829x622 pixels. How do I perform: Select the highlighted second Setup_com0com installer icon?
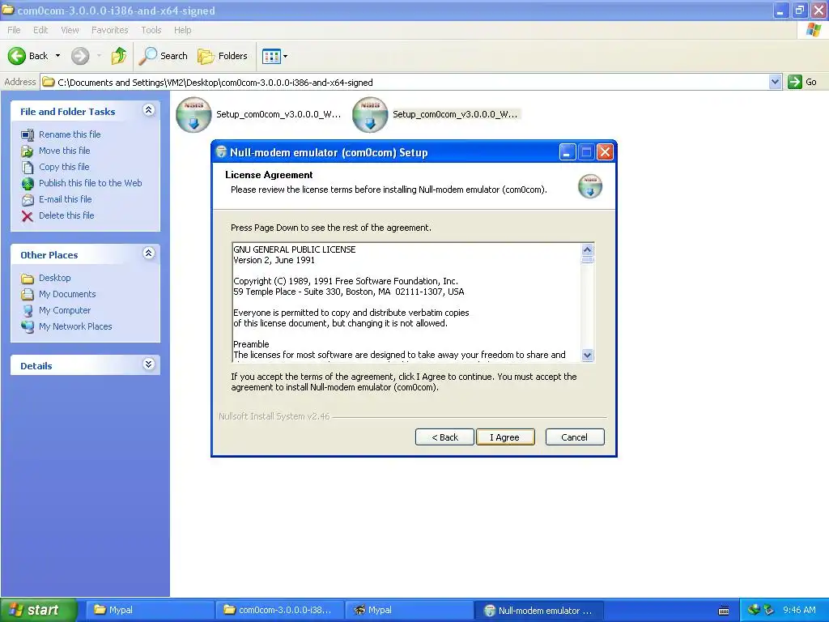click(x=370, y=114)
